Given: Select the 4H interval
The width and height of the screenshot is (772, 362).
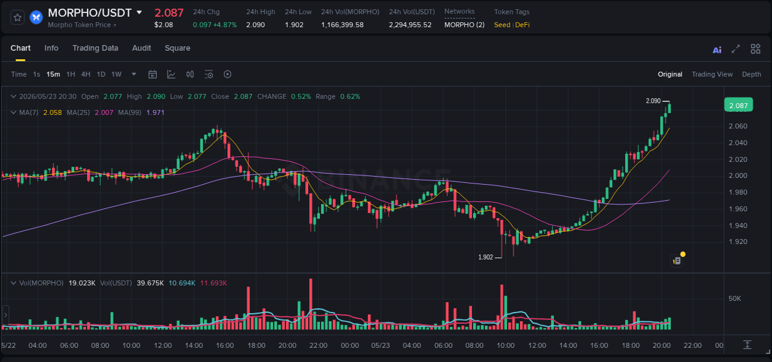Looking at the screenshot, I should click(85, 74).
